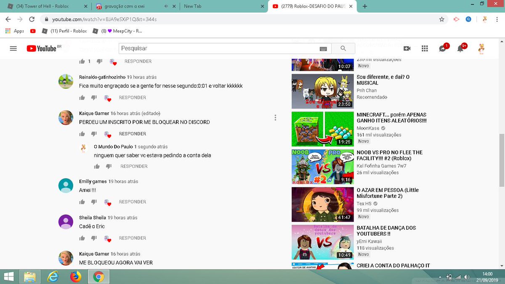Open File Explorer from the taskbar
Viewport: 505px width, 284px height.
click(x=30, y=277)
